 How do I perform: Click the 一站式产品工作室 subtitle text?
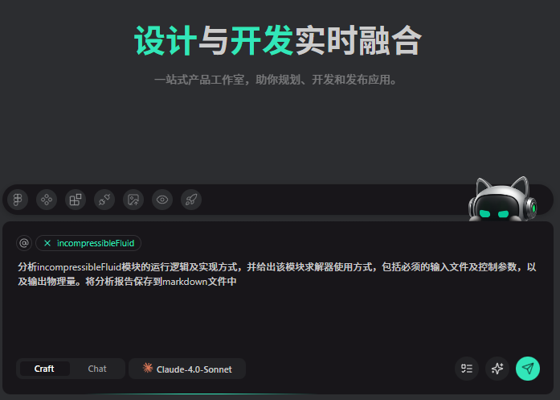coord(276,80)
